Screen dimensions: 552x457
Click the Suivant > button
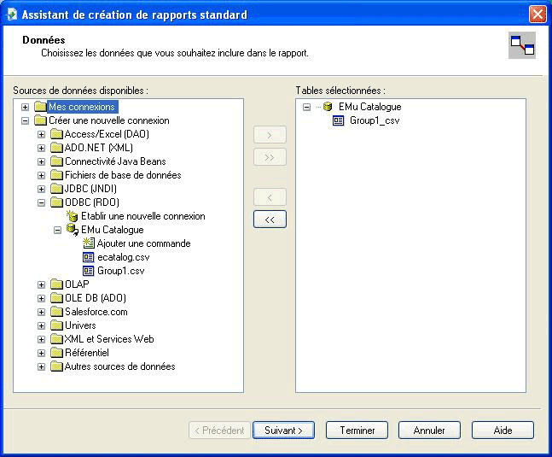tap(283, 431)
